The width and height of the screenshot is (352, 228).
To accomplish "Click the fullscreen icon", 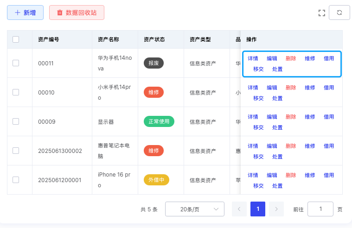I will click(322, 13).
